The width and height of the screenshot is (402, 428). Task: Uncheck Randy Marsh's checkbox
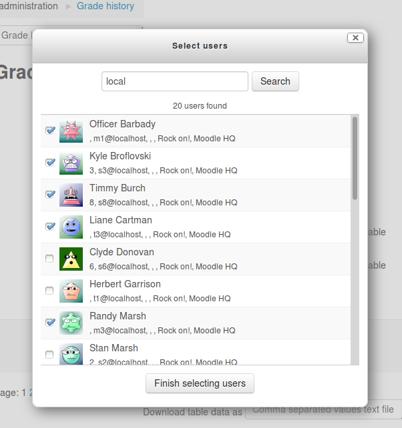coord(50,323)
